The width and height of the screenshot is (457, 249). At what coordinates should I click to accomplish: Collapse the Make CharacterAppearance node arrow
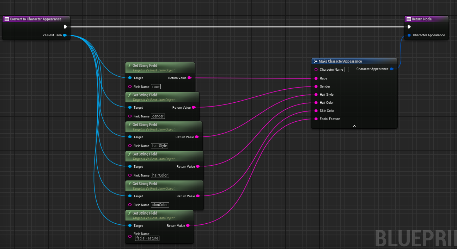(354, 126)
